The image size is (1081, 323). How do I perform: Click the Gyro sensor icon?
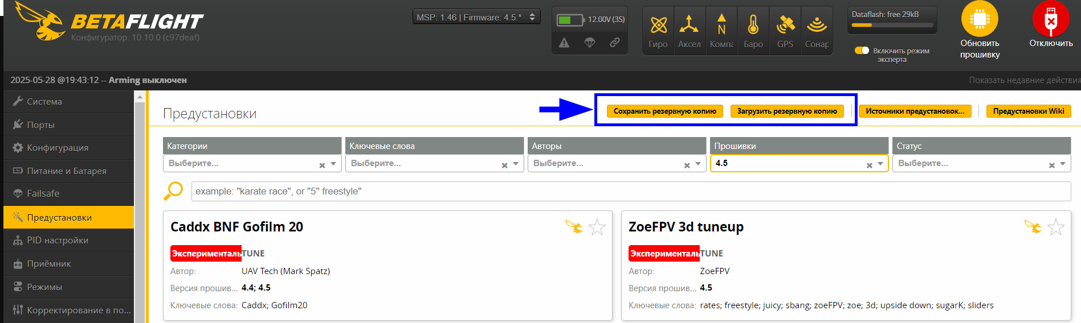pyautogui.click(x=658, y=25)
